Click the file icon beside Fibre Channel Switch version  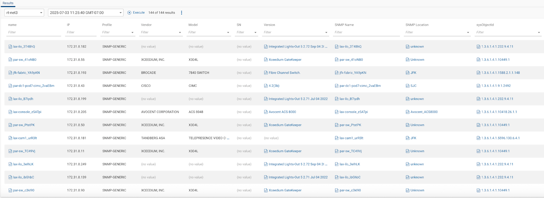266,73
